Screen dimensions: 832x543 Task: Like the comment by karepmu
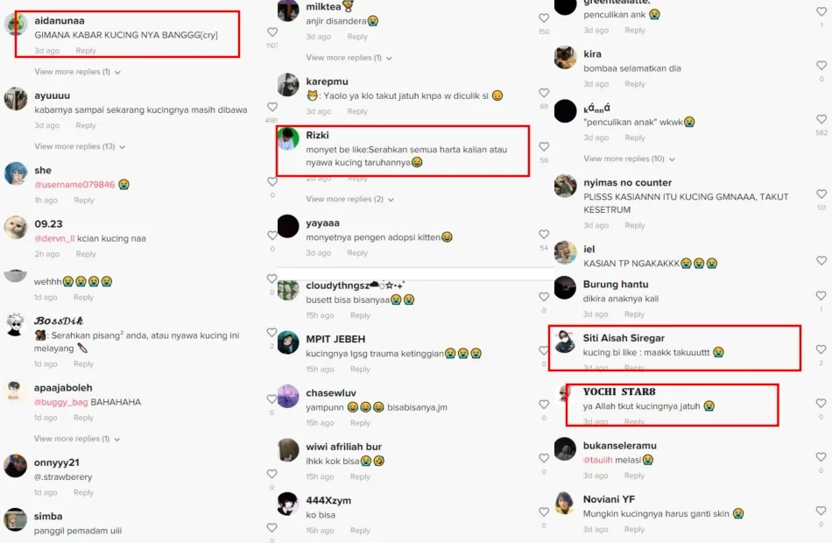click(x=544, y=93)
